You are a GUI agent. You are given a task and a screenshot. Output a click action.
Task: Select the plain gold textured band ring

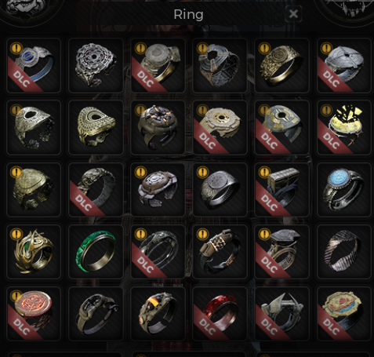point(281,65)
